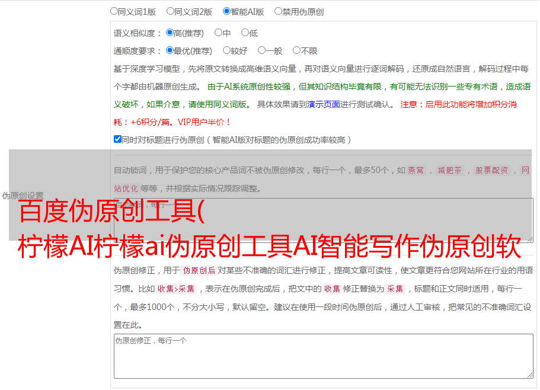540x390 pixels.
Task: Select 一般 for 通顺度要求
Action: (261, 51)
